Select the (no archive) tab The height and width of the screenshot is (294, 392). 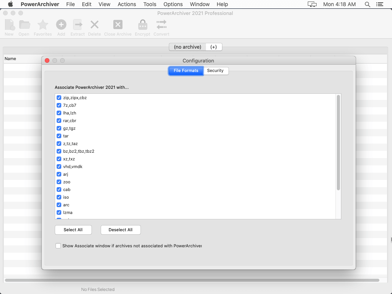[188, 47]
